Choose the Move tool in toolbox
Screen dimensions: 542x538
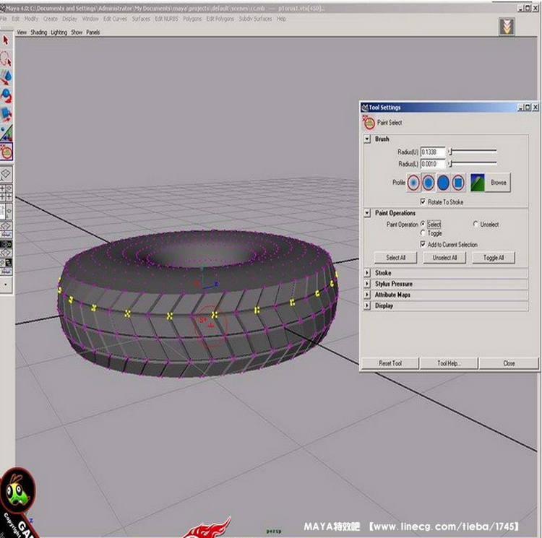(x=6, y=77)
